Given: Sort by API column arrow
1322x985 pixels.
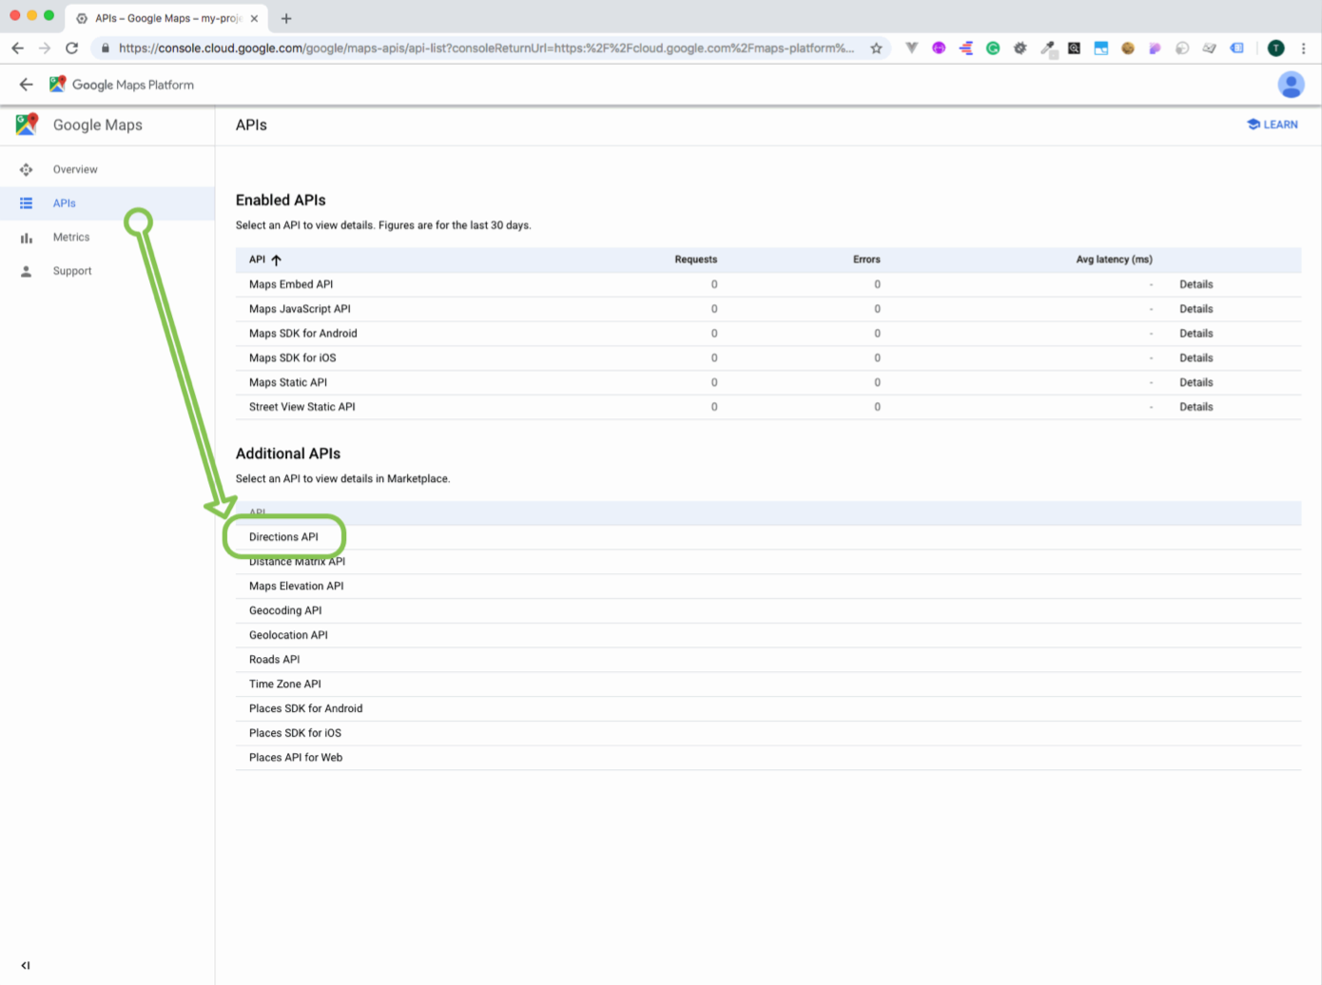Looking at the screenshot, I should [276, 260].
